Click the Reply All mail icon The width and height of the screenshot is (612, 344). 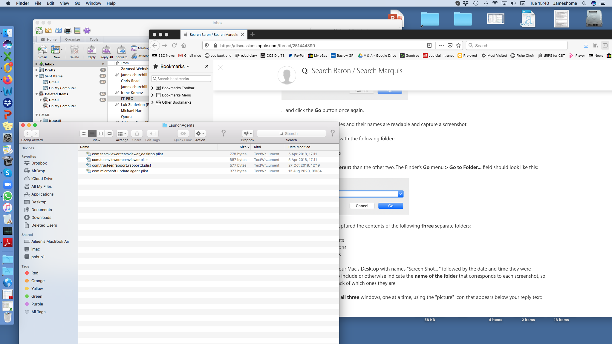click(x=106, y=50)
